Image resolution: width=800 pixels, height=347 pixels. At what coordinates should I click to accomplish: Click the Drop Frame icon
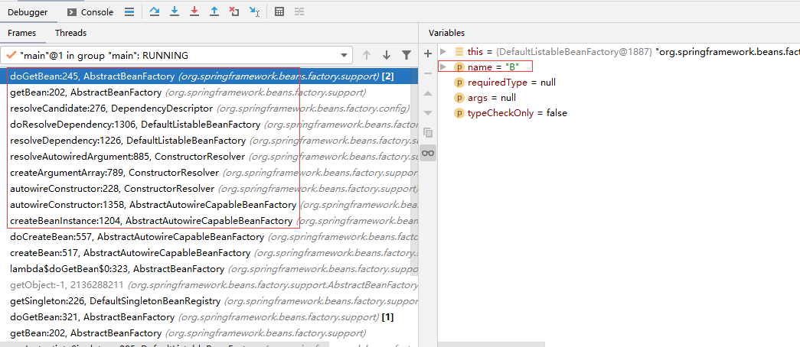[x=234, y=11]
